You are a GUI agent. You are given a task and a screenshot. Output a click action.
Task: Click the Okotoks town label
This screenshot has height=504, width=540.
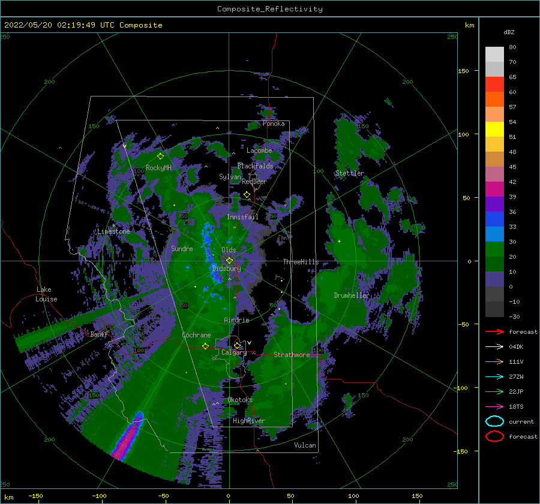tap(240, 400)
